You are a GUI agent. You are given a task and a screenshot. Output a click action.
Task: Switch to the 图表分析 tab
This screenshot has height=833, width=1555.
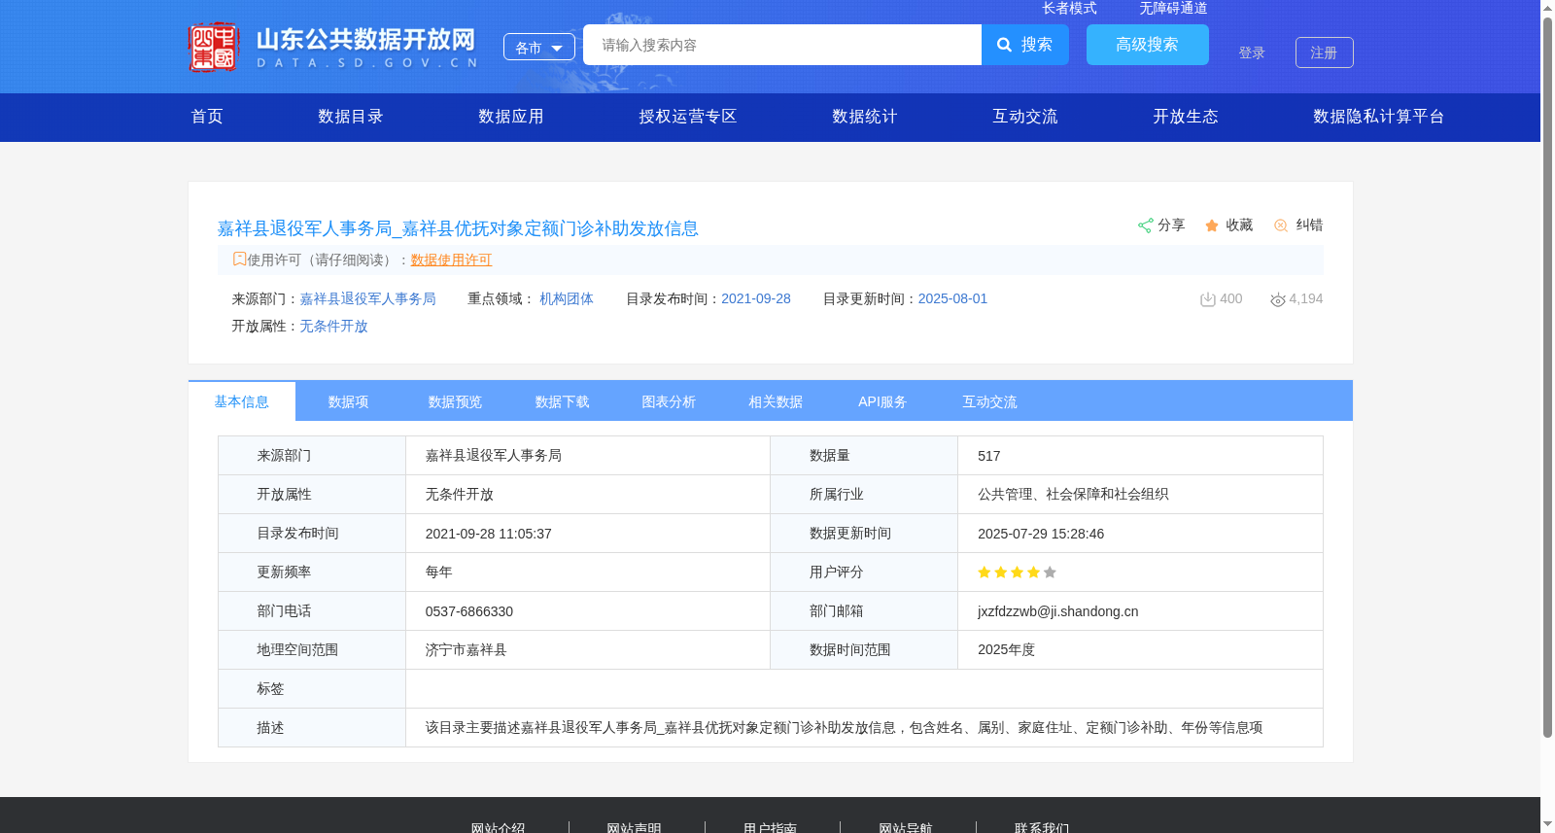click(670, 401)
